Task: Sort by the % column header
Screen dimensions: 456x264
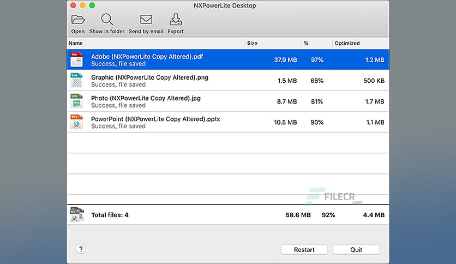Action: coord(306,43)
